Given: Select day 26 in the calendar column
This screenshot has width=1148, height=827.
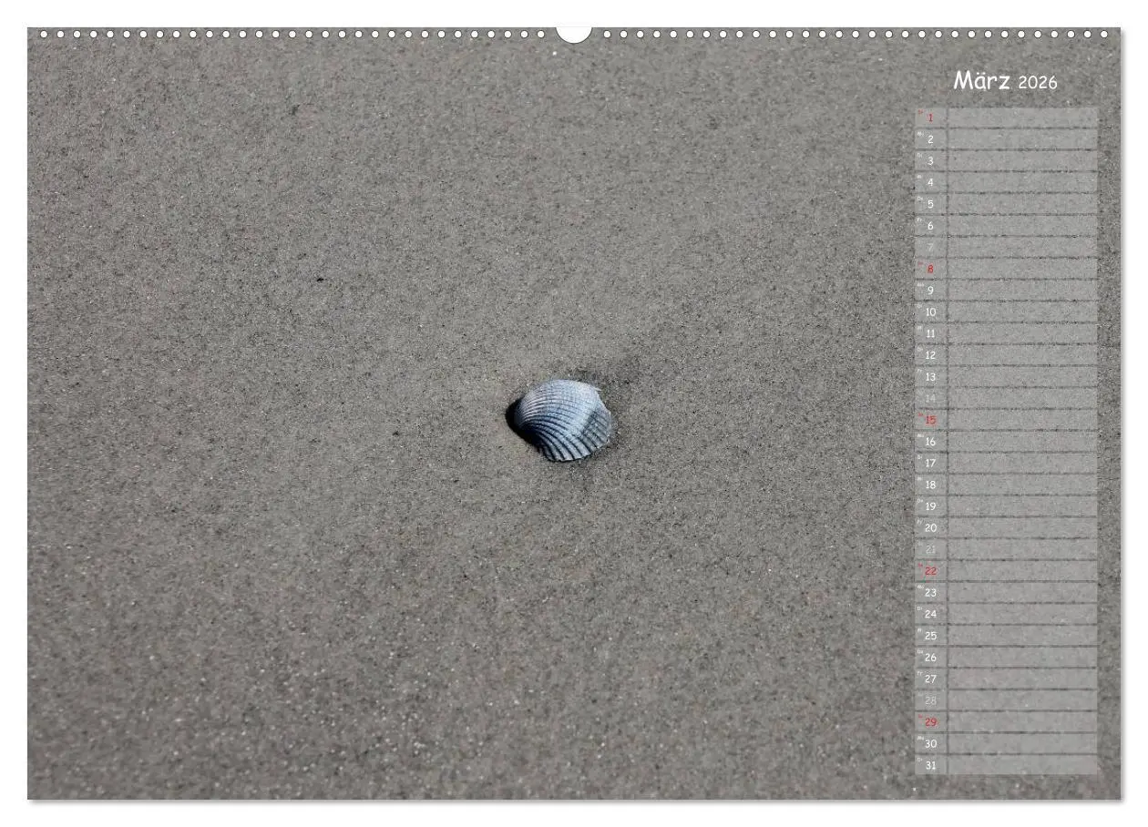Looking at the screenshot, I should click(x=930, y=658).
